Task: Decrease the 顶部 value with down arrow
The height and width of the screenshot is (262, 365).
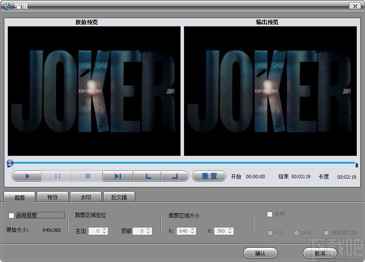Action: click(149, 233)
